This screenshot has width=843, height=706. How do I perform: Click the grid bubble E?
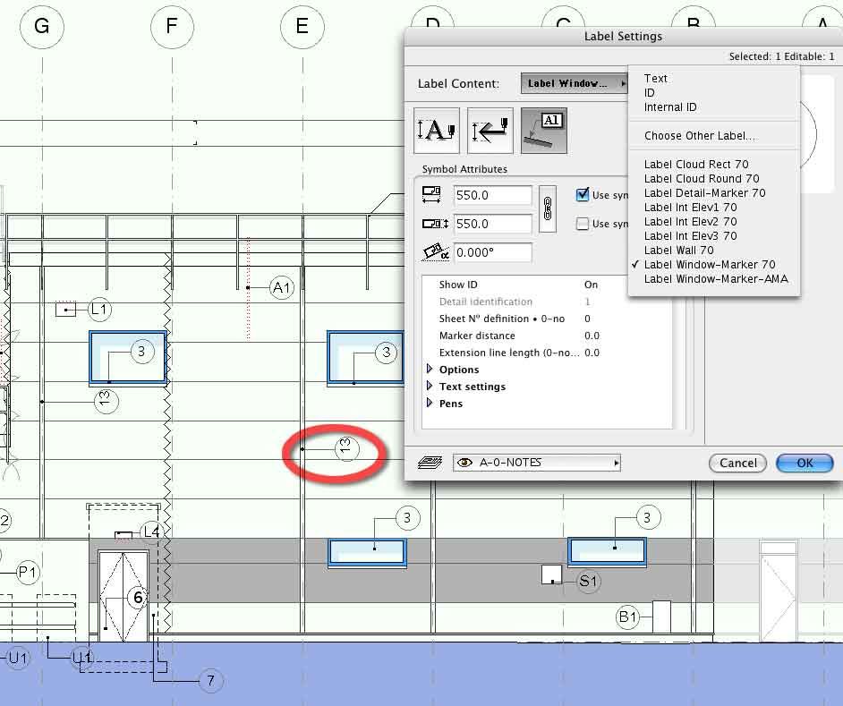[302, 26]
